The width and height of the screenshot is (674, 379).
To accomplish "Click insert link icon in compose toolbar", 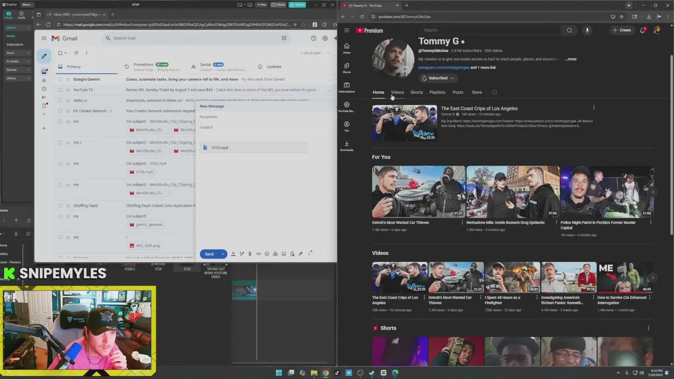I will point(258,254).
